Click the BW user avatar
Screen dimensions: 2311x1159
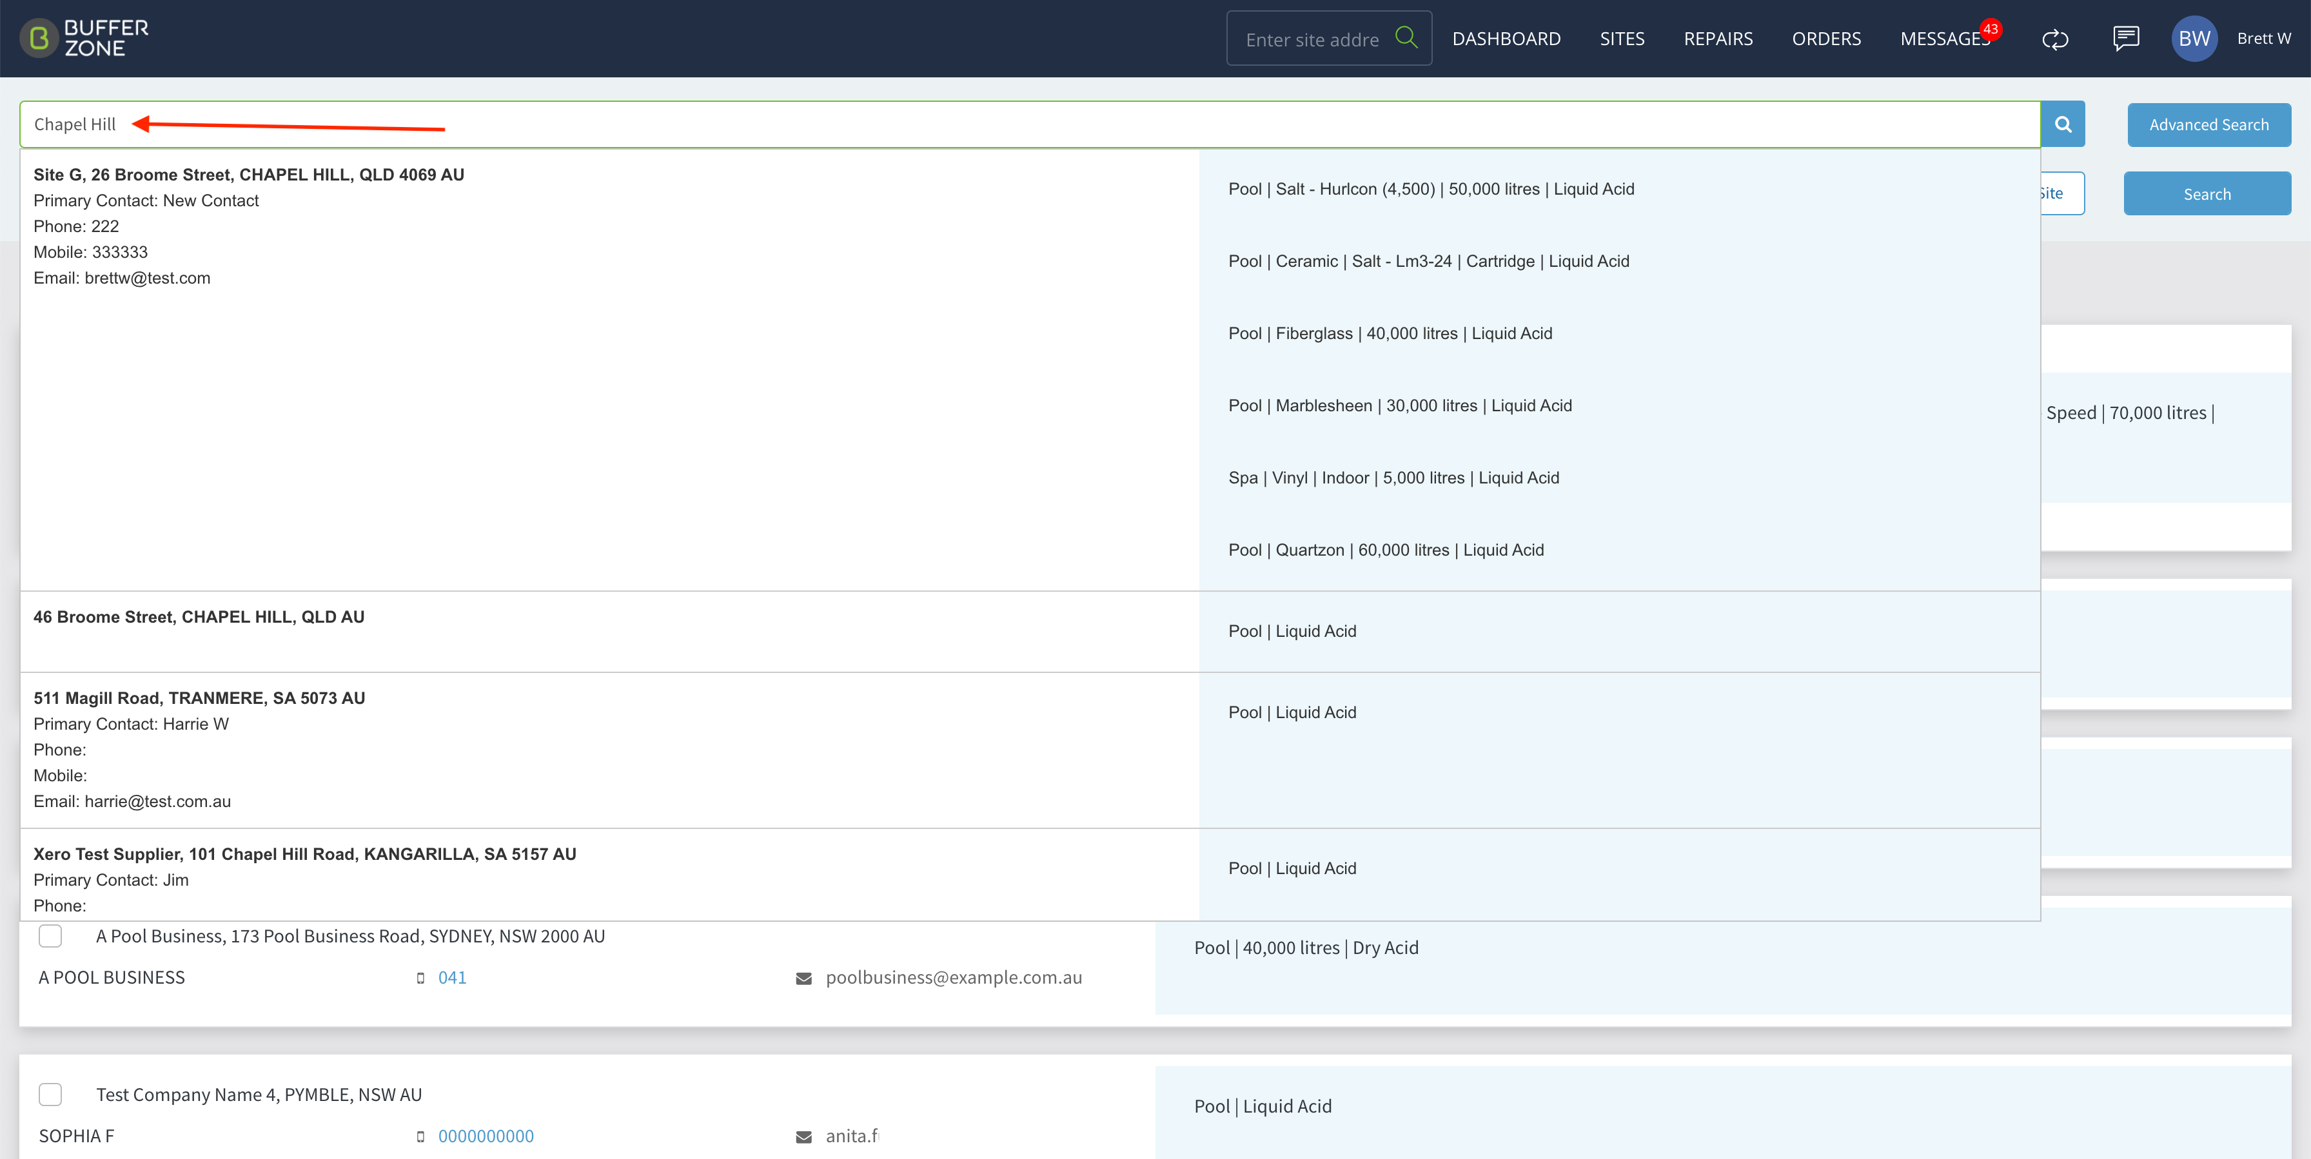coord(2194,39)
